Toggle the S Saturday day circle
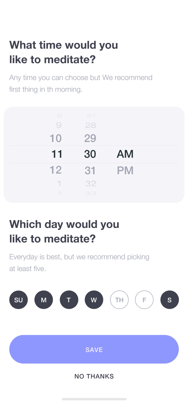This screenshot has width=188, height=407. [170, 299]
